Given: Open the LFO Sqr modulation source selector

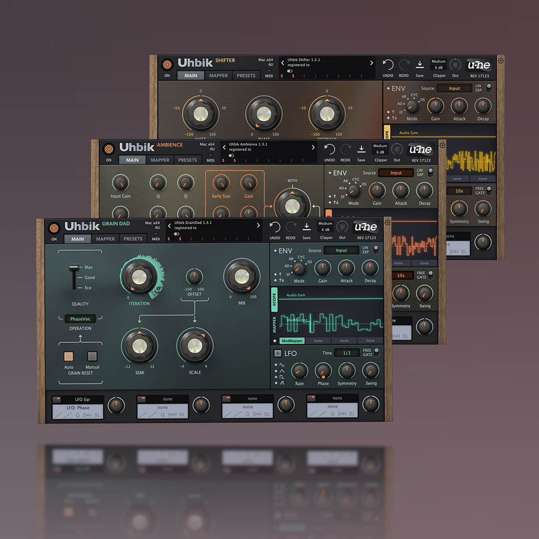Looking at the screenshot, I should coord(82,399).
